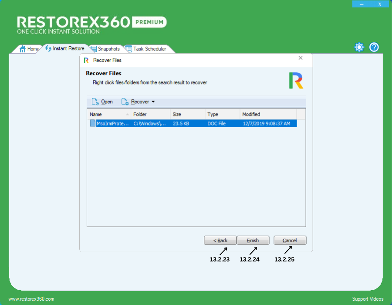Sort results by Size column header

[187, 114]
